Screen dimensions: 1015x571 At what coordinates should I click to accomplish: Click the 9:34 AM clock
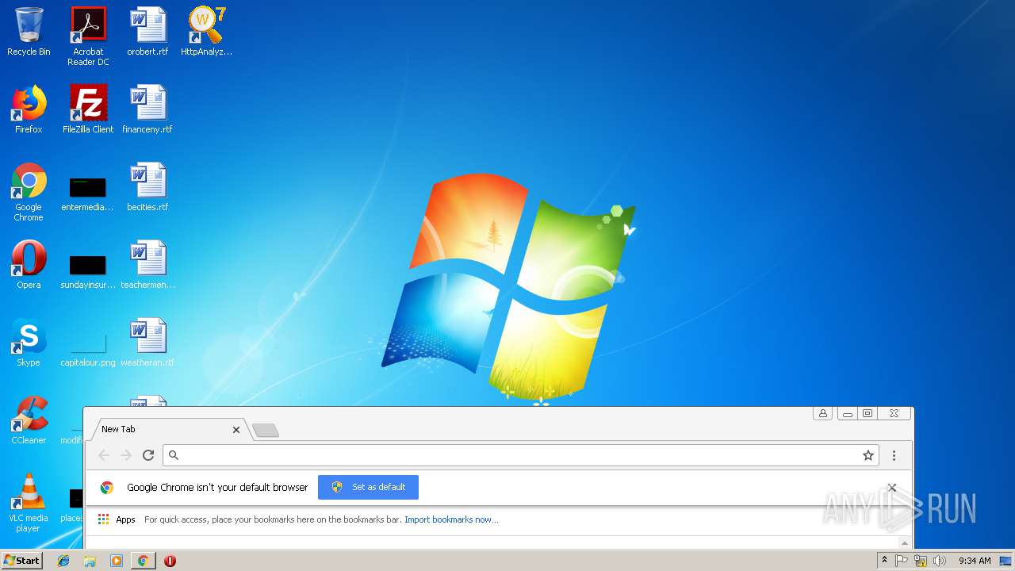coord(975,561)
